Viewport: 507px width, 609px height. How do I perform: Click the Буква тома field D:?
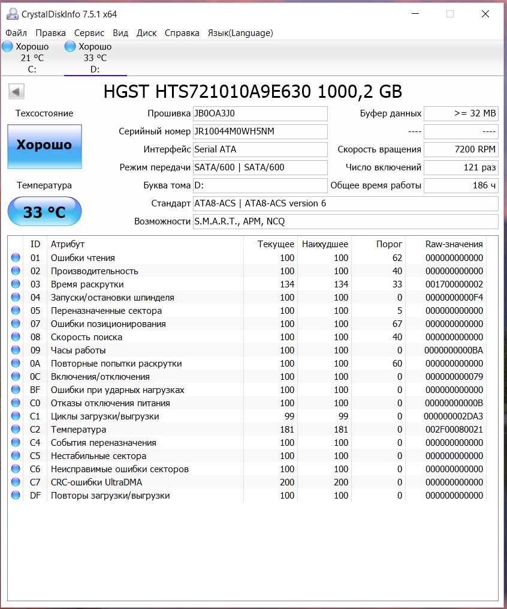pyautogui.click(x=260, y=185)
